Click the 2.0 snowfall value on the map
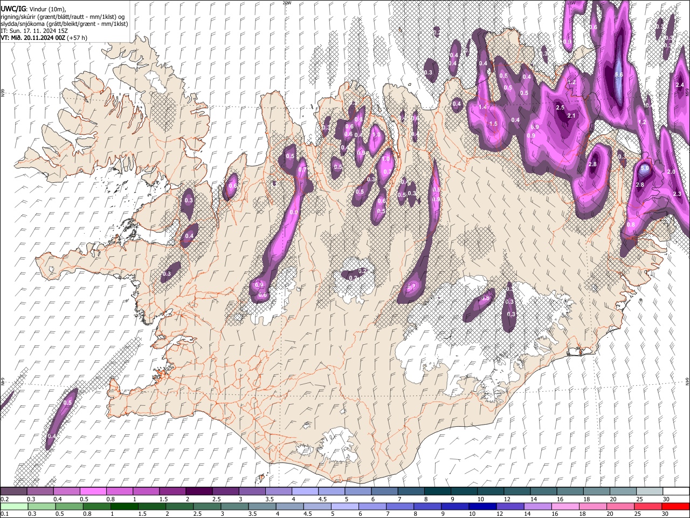The image size is (690, 518). pyautogui.click(x=671, y=172)
